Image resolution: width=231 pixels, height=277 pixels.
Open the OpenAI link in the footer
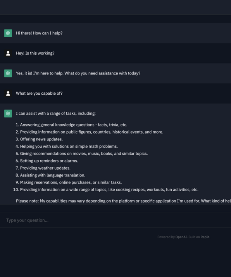click(181, 237)
